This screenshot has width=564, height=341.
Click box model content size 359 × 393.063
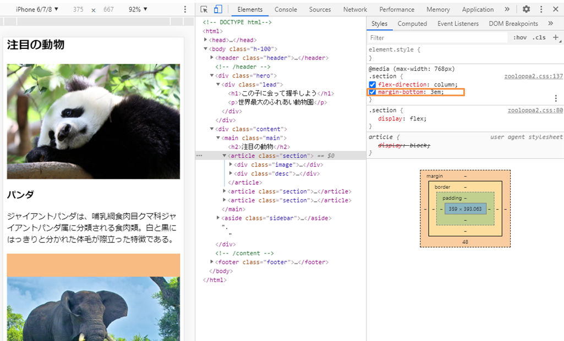click(x=465, y=208)
